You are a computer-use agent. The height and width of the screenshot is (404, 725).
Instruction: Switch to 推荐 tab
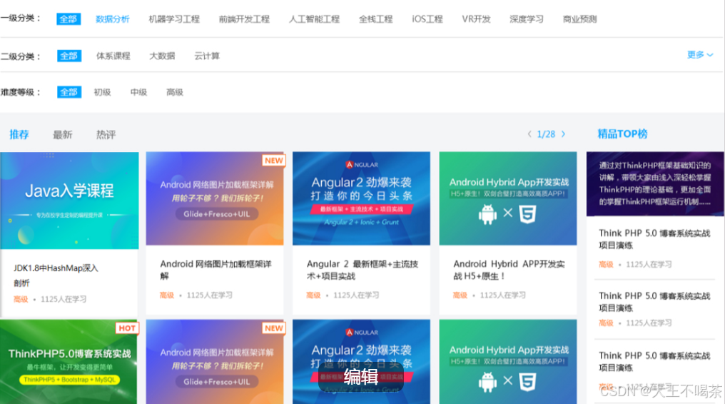19,134
